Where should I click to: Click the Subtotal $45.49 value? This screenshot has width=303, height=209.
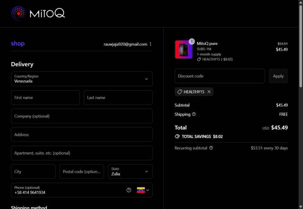pyautogui.click(x=282, y=105)
